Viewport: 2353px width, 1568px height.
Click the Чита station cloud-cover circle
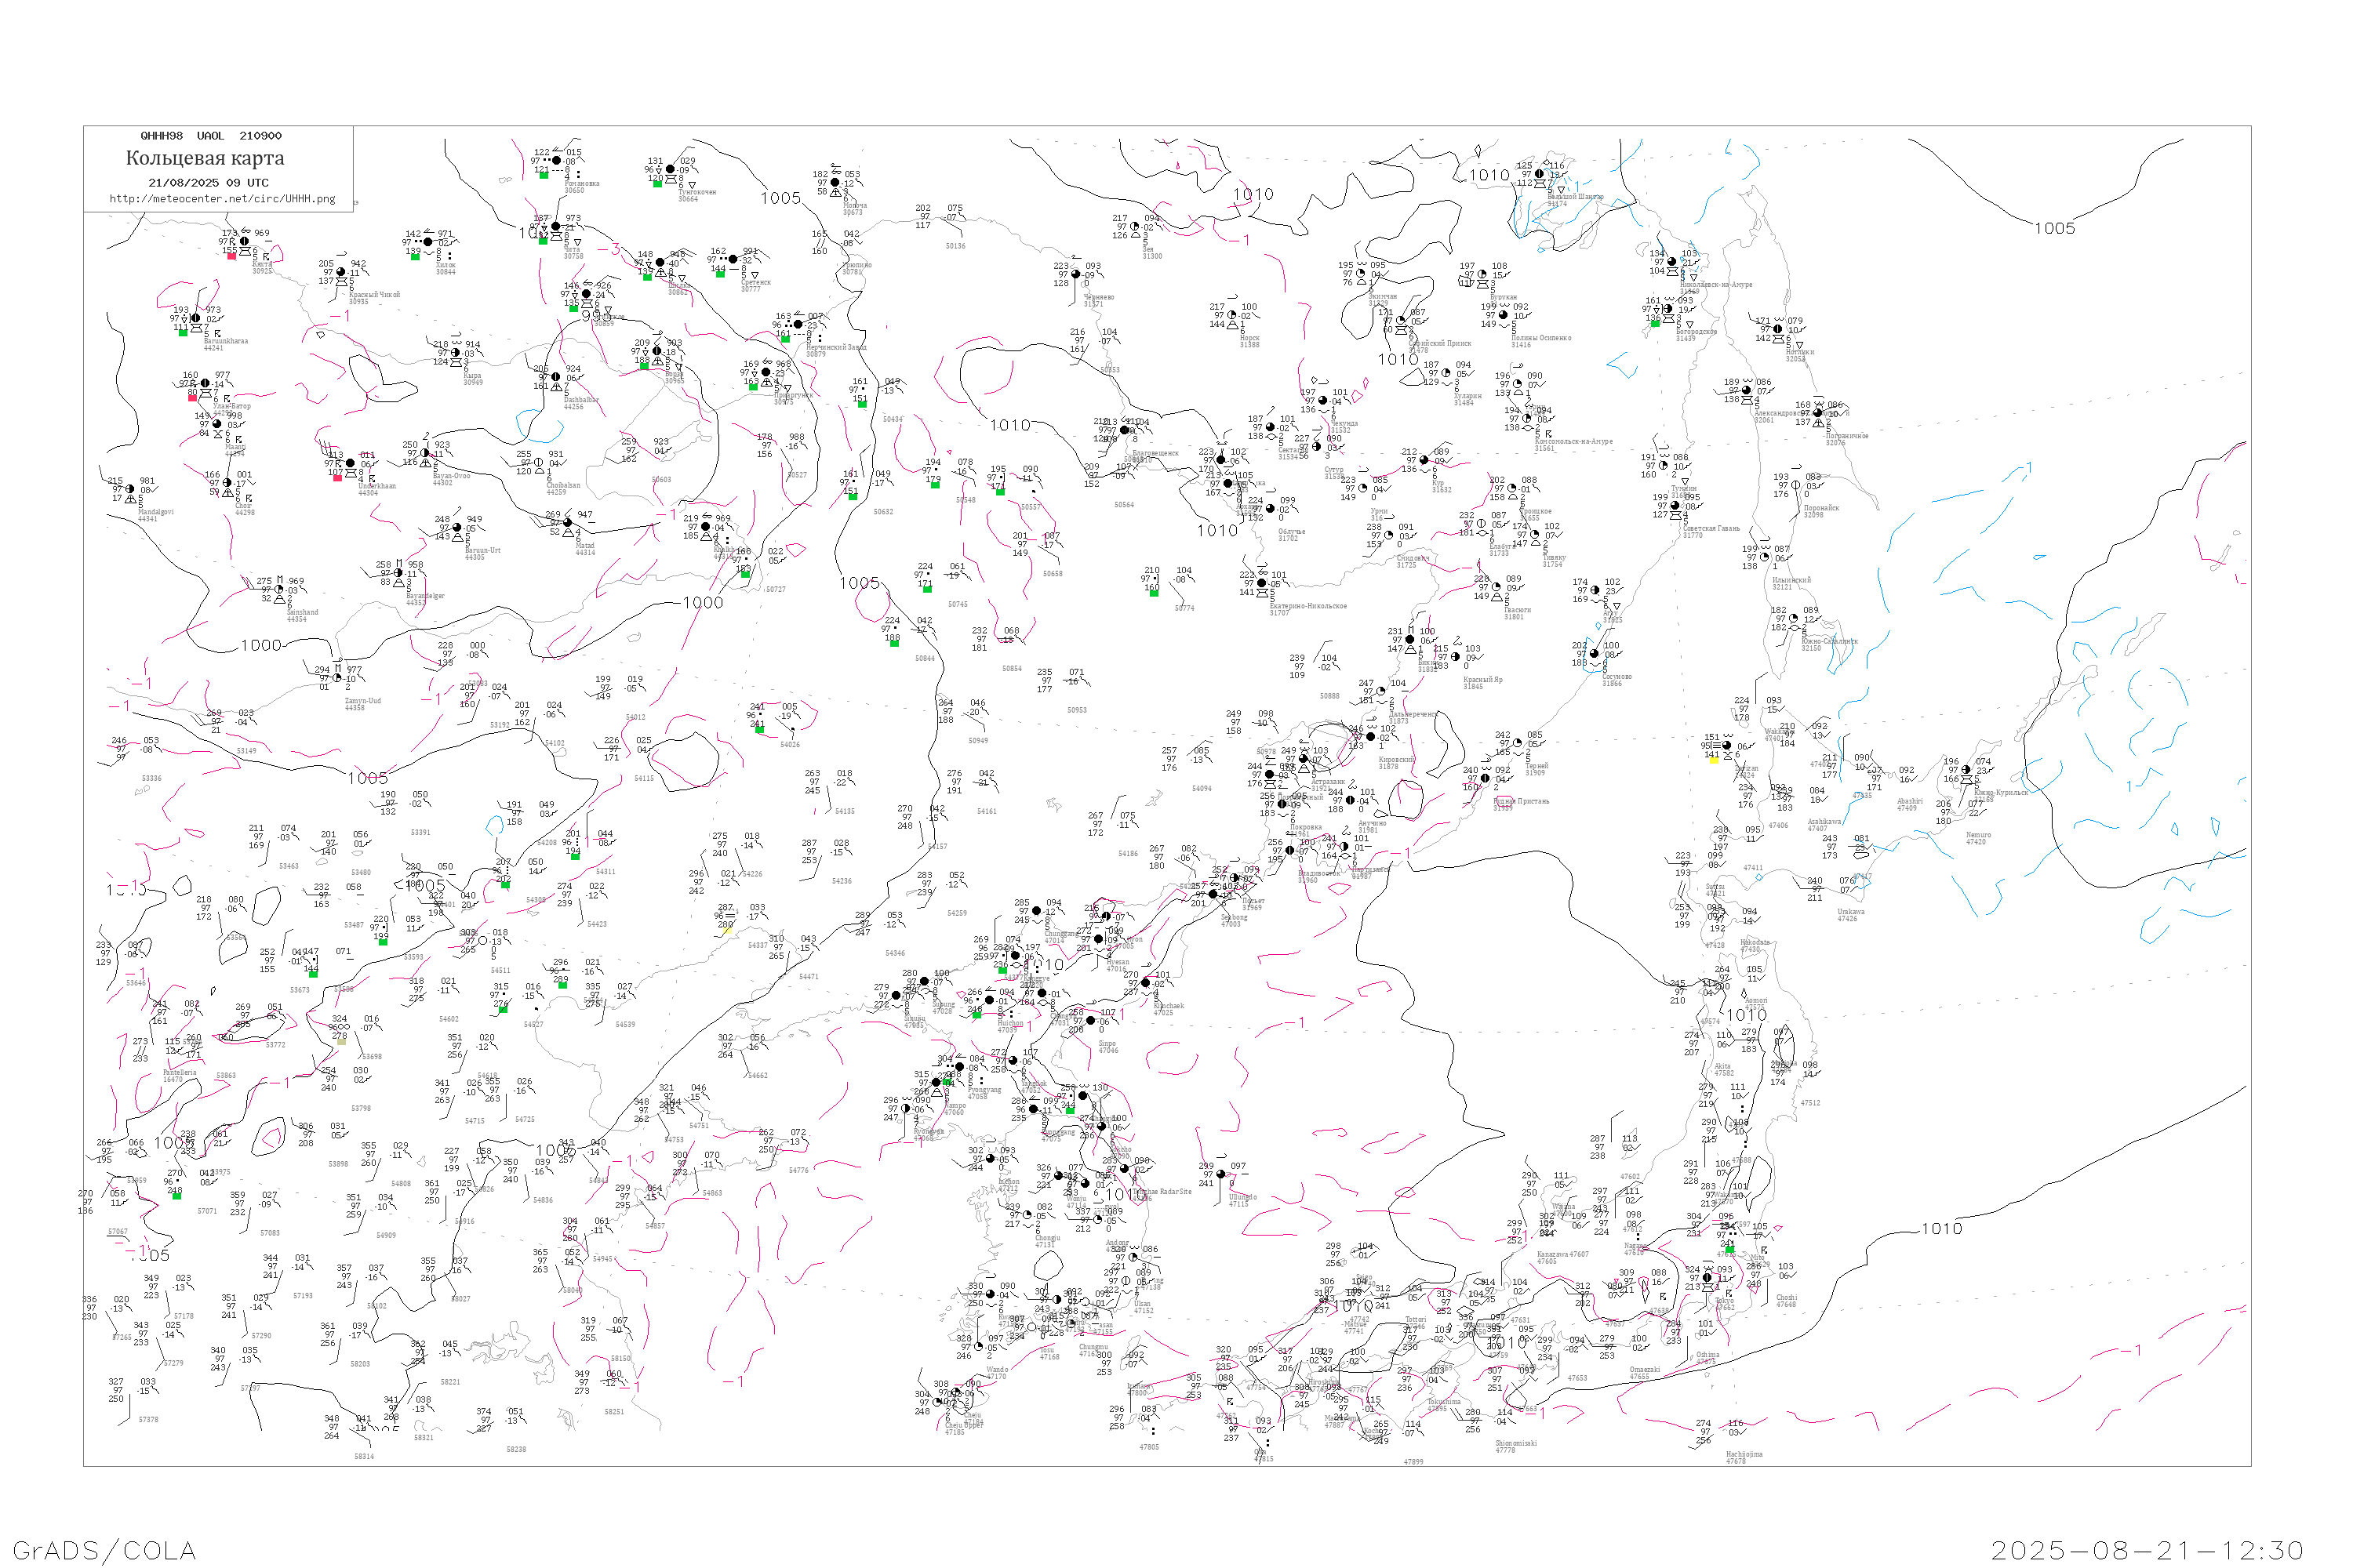tap(556, 226)
